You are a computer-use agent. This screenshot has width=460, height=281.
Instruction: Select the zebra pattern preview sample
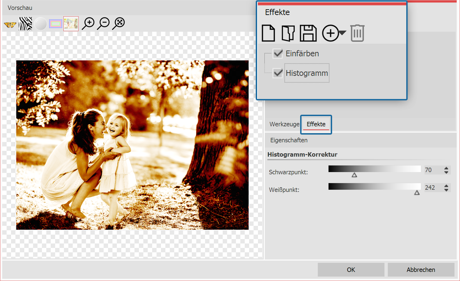pos(25,23)
